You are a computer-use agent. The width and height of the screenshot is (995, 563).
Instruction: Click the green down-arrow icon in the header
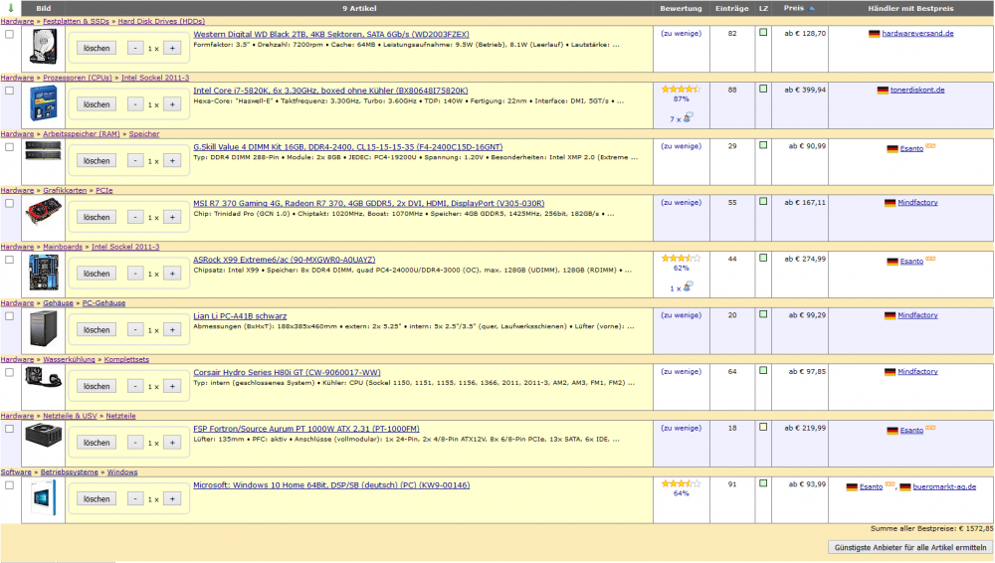pyautogui.click(x=10, y=8)
